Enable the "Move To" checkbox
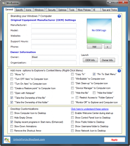Viewport: 130px width, 146px height. point(12,74)
